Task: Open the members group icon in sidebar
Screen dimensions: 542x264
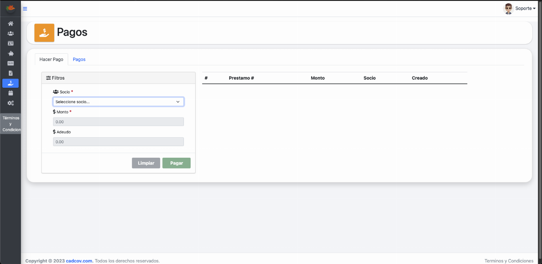Action: pos(10,34)
